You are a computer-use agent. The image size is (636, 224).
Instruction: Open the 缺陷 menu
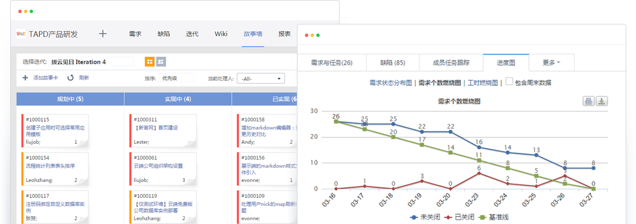pos(164,34)
